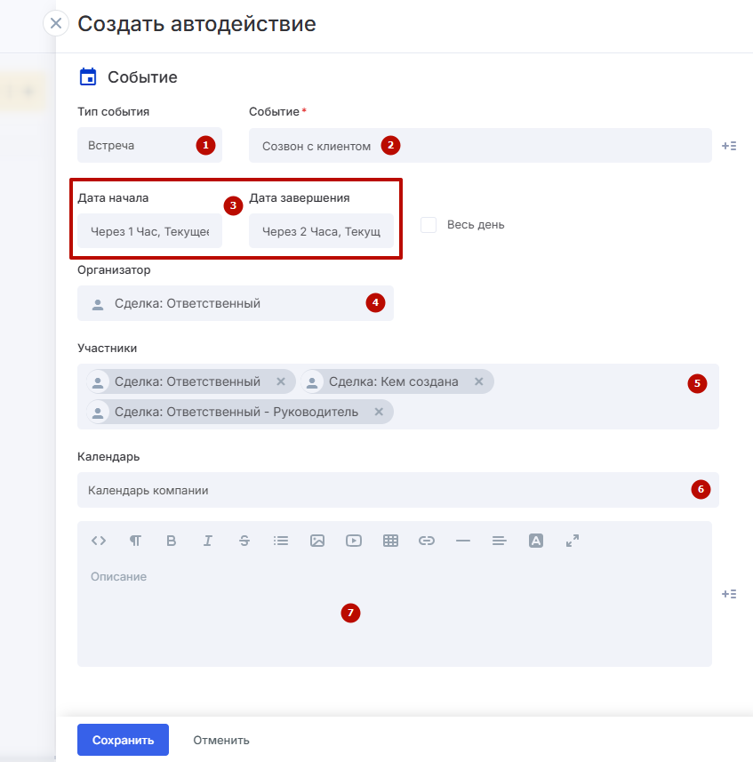Remove 'Сделка: Кем создана' participant
This screenshot has height=762, width=753.
pyautogui.click(x=478, y=381)
